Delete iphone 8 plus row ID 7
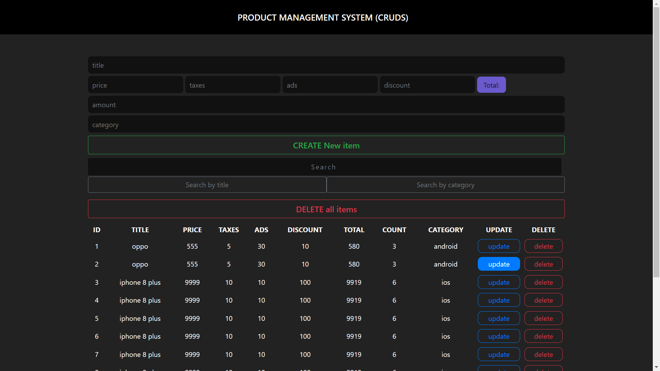The height and width of the screenshot is (371, 660). click(x=543, y=355)
